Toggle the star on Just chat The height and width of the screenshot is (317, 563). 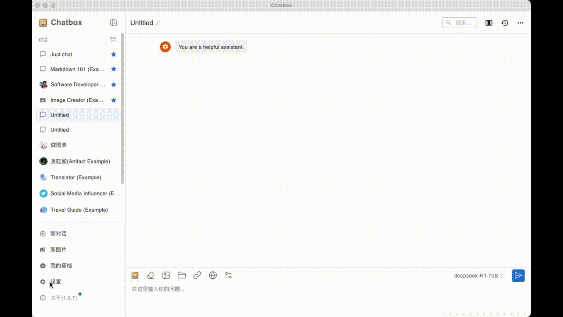(x=114, y=54)
